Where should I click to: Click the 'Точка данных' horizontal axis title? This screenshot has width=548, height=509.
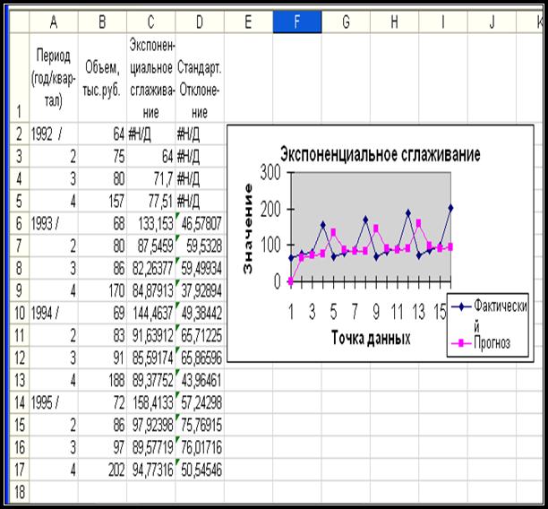tap(371, 338)
